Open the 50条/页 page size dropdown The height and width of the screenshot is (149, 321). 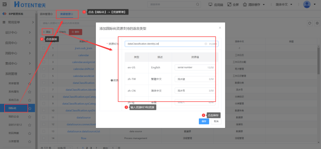63,148
